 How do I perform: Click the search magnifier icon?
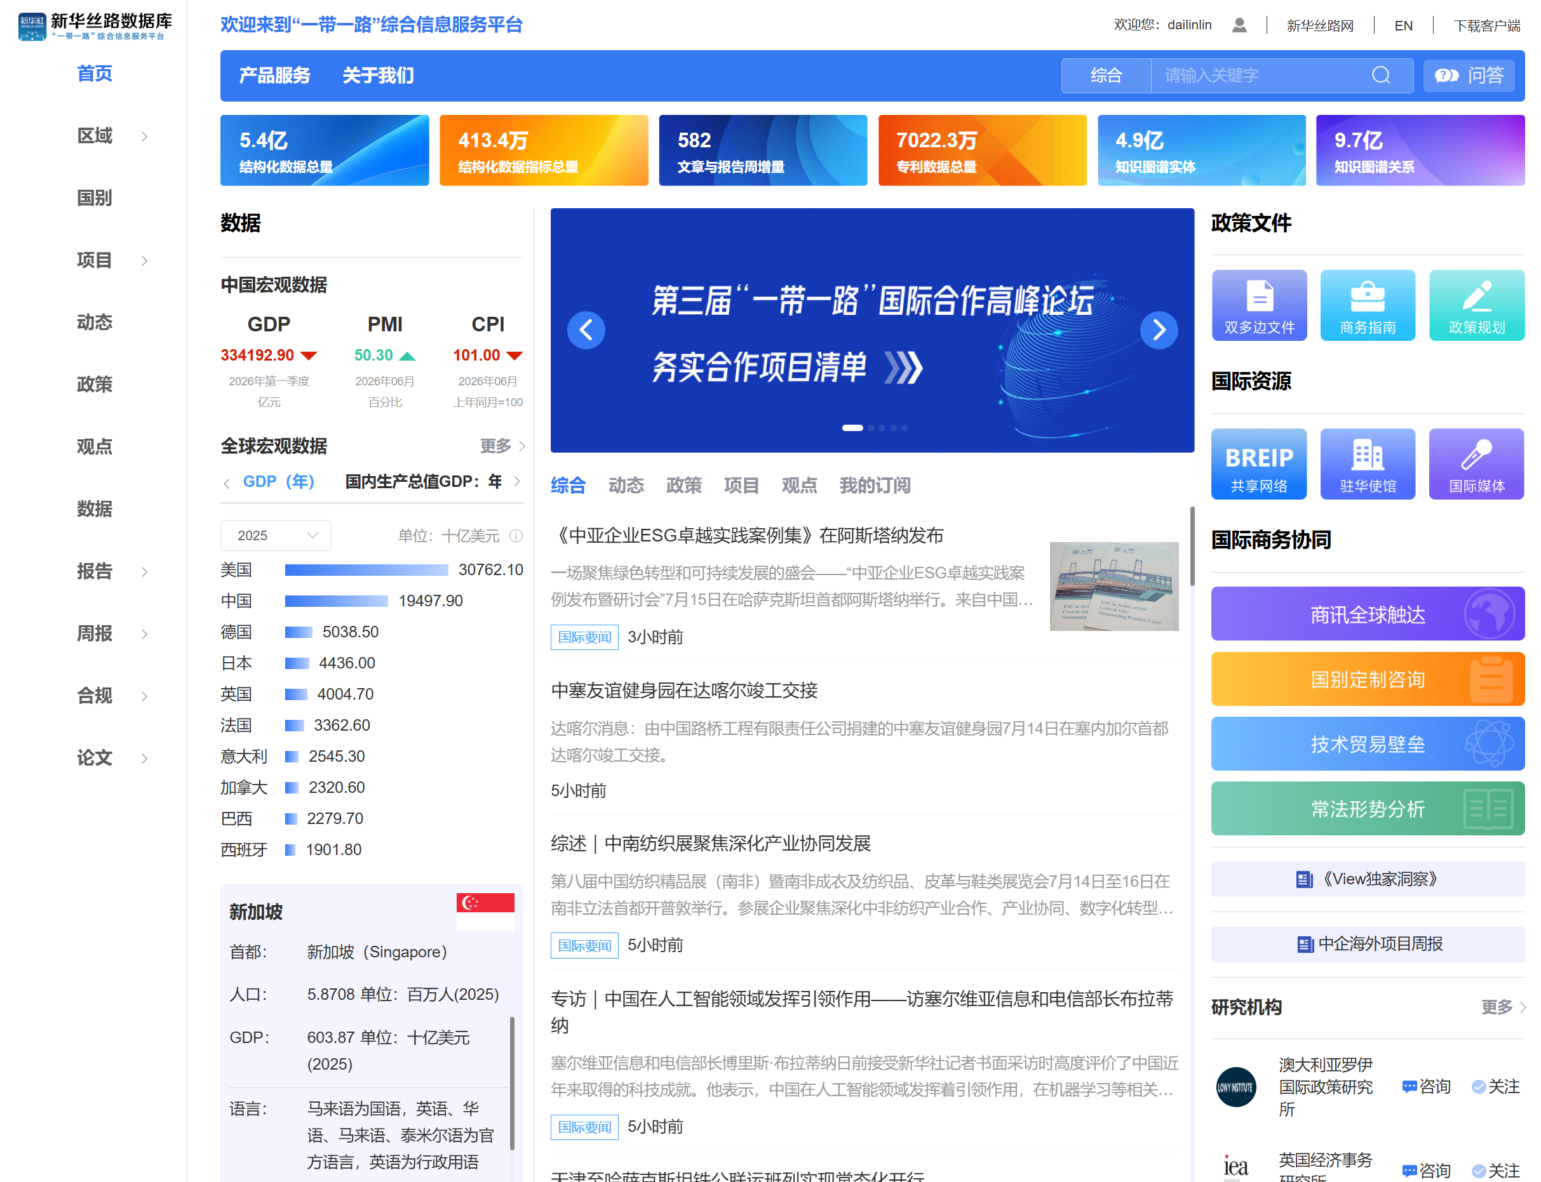point(1380,76)
